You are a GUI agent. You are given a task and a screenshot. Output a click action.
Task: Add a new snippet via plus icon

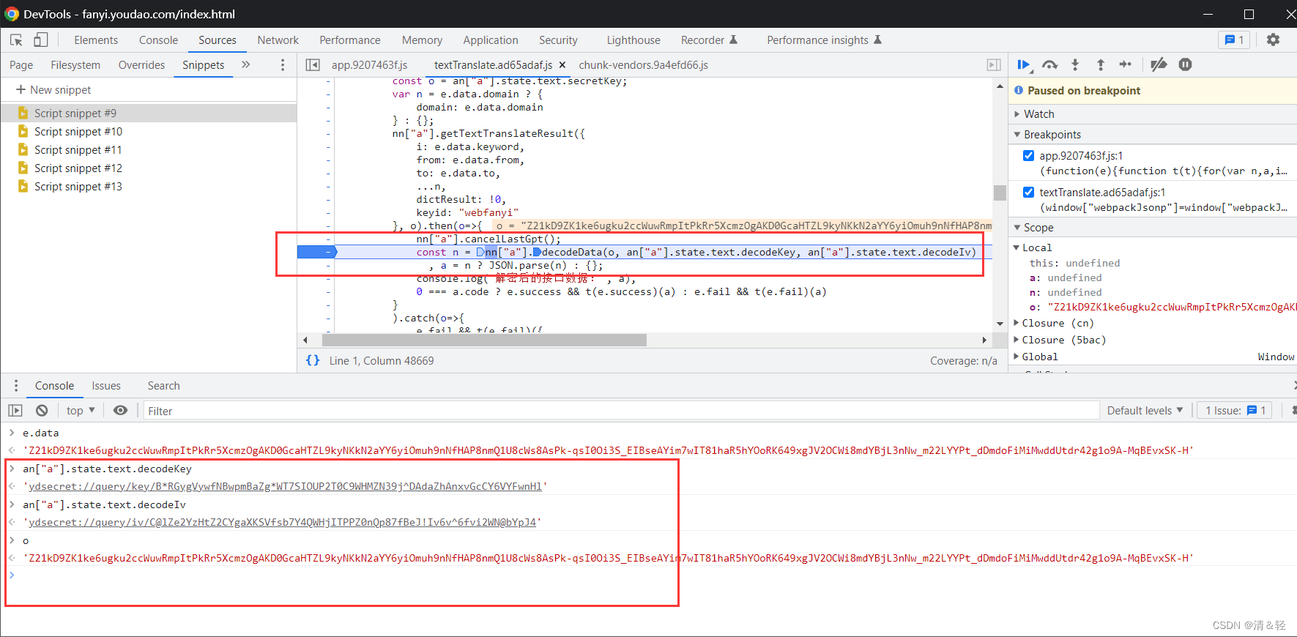[x=21, y=89]
